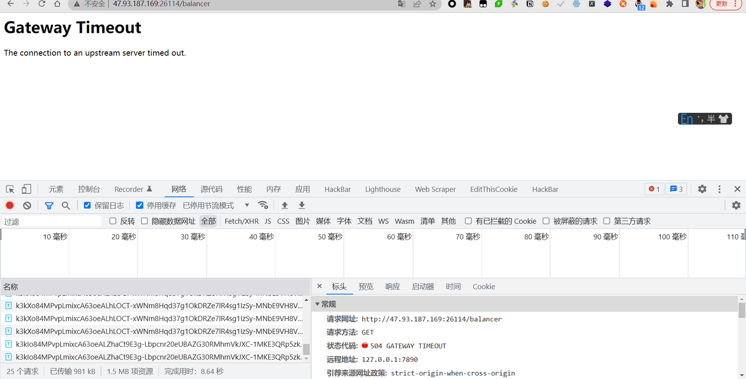
Task: Click the network search magnifier icon
Action: (66, 205)
